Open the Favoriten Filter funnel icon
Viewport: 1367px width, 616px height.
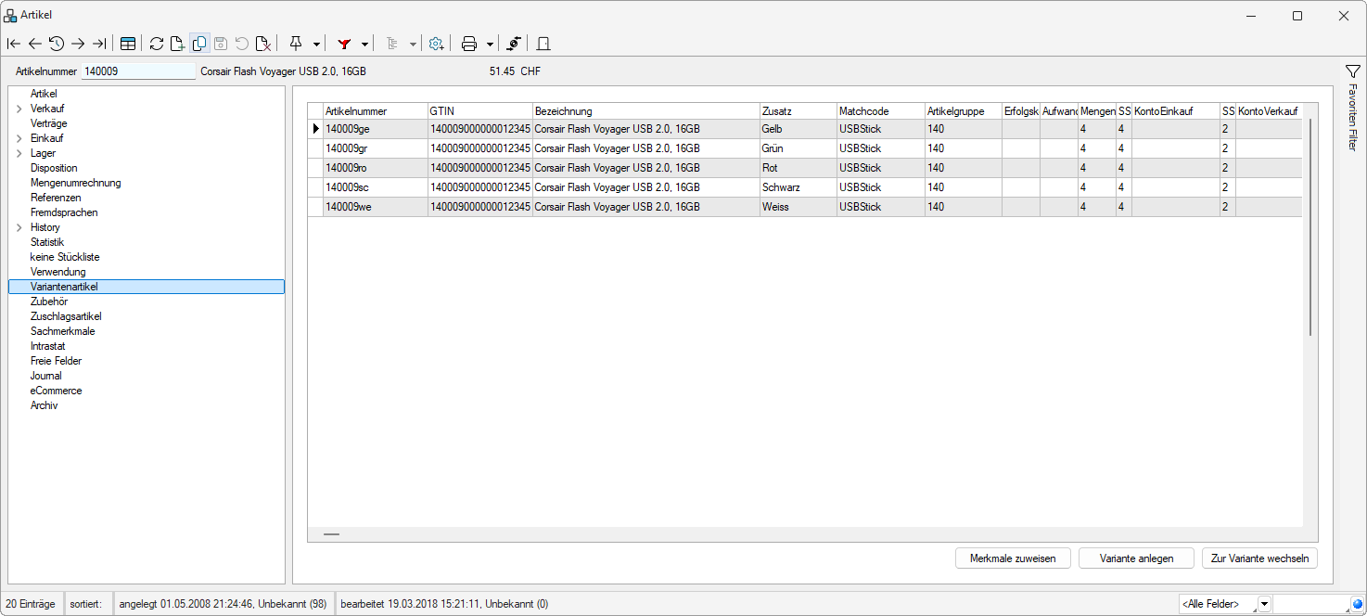point(1352,71)
